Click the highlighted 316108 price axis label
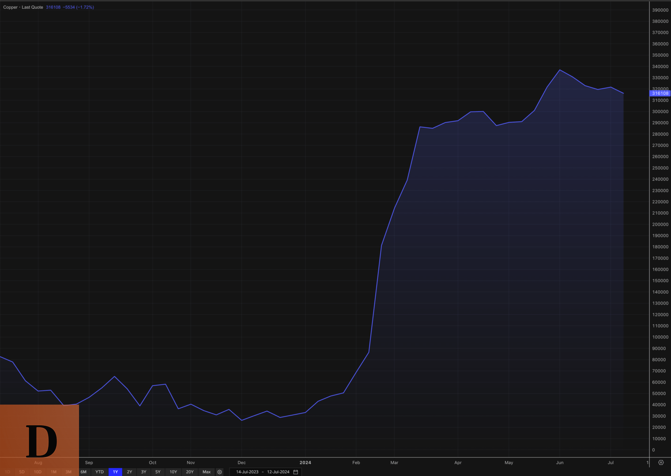The height and width of the screenshot is (476, 671). pos(660,93)
